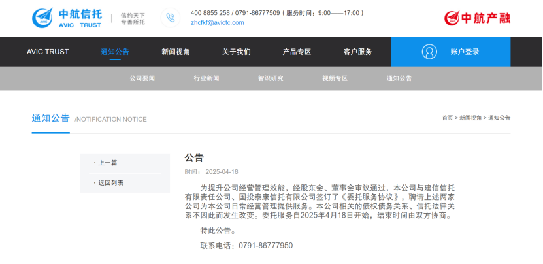Open the 账户登录 account login button
Viewport: 543px width, 264px height.
[464, 52]
